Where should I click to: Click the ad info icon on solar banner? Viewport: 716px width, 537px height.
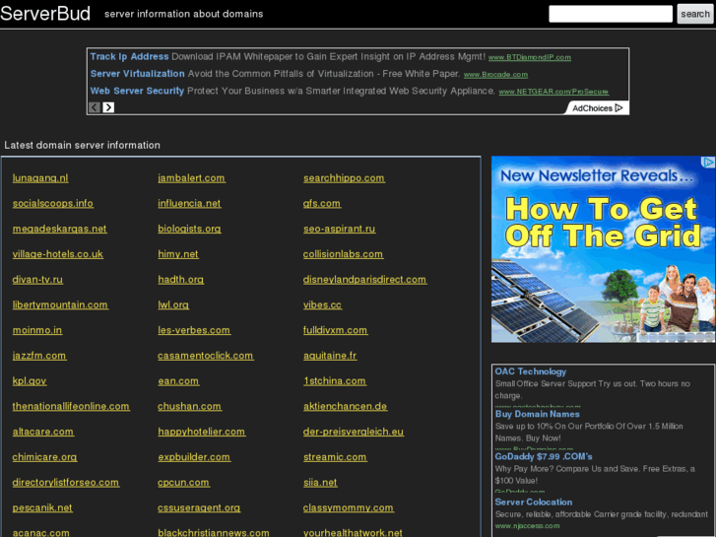tap(708, 163)
